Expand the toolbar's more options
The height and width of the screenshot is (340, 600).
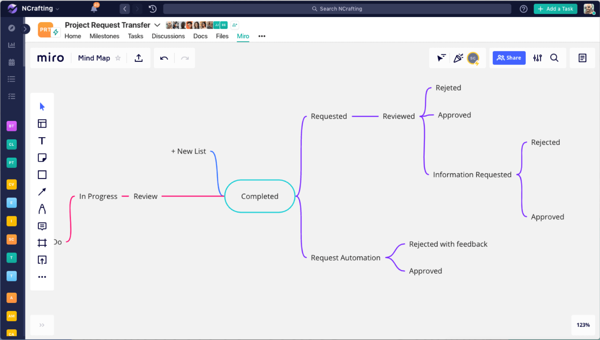pos(42,276)
